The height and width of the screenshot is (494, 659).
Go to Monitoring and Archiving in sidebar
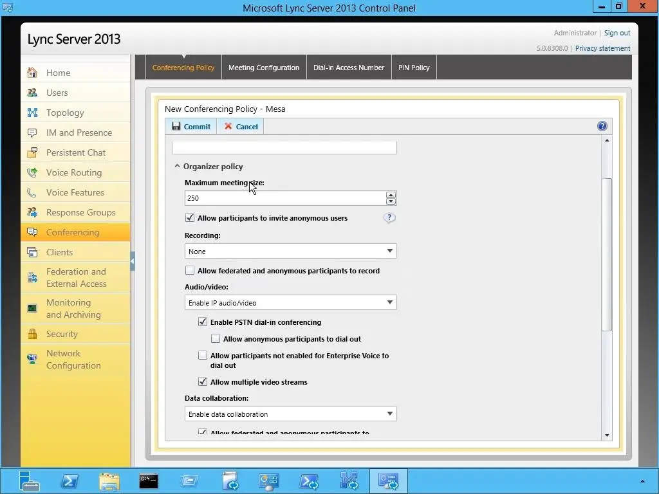75,308
